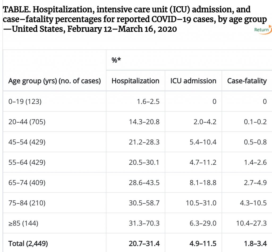Select the total 20.7–31.4 hospitalization value
This screenshot has width=272, height=252.
point(144,243)
